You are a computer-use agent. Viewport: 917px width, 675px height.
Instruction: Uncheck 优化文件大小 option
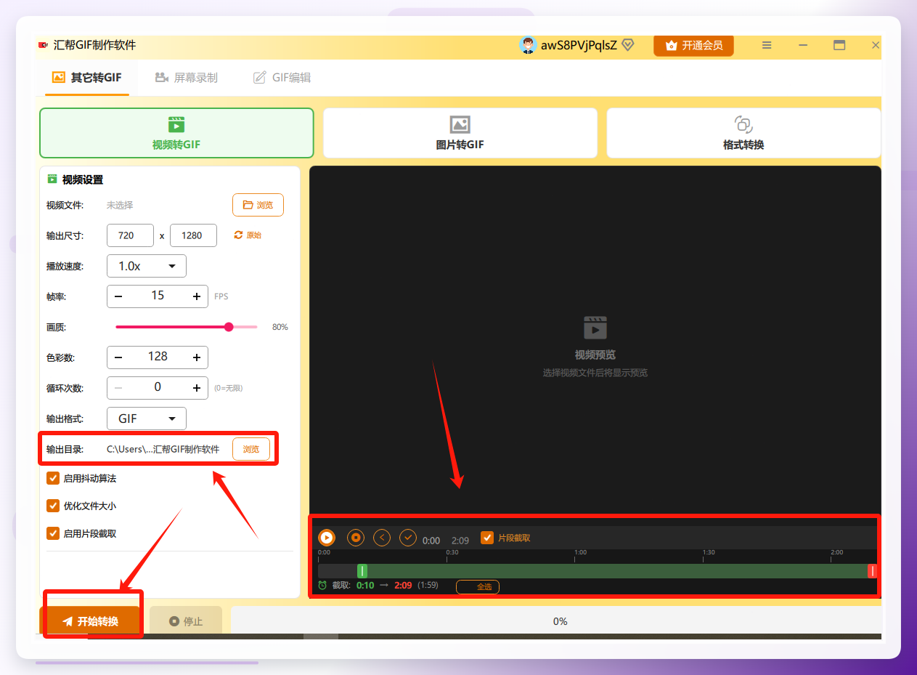click(x=53, y=506)
